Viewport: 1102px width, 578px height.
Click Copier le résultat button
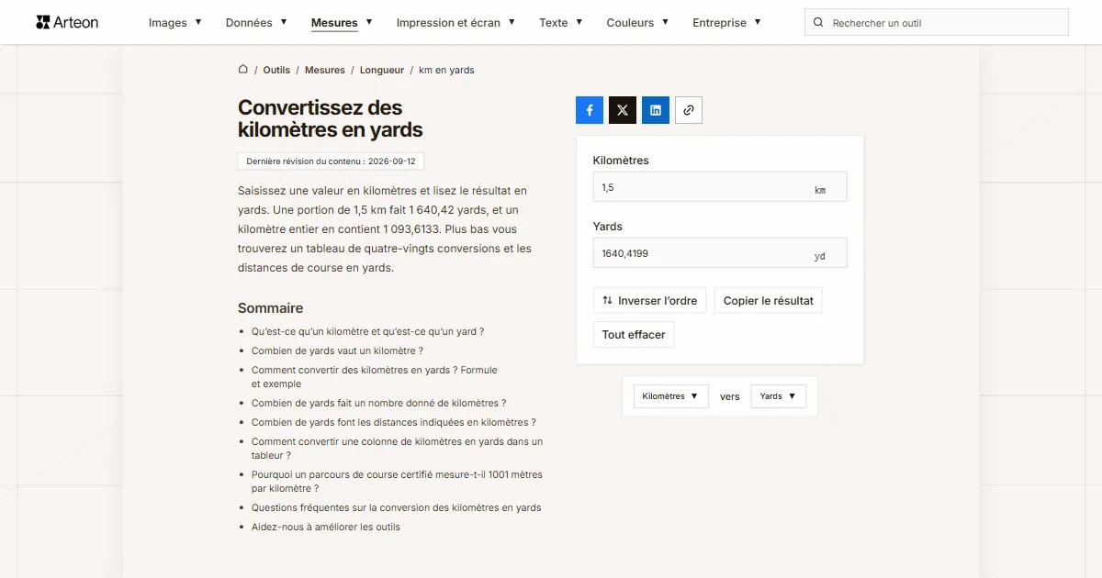(x=769, y=300)
